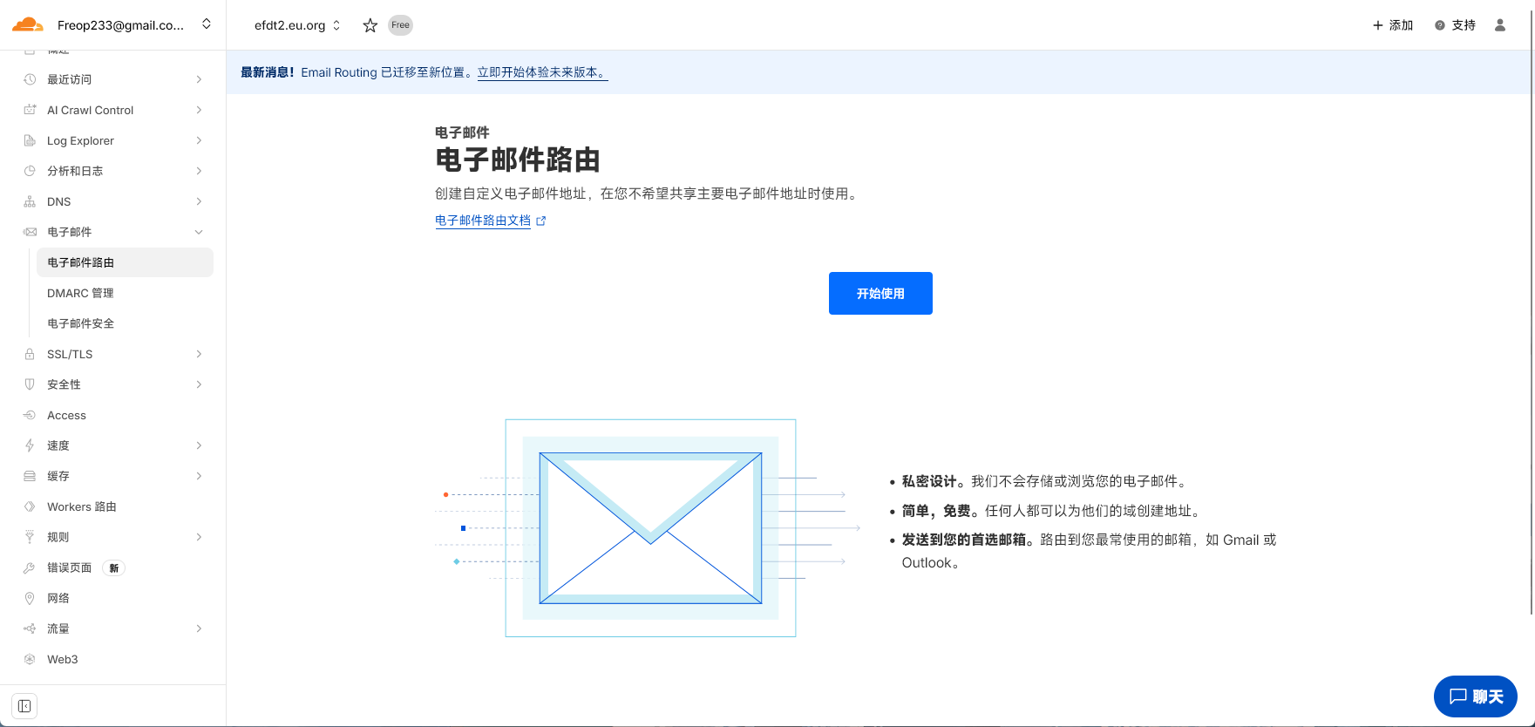Select DMARC 管理 in sidebar
1535x727 pixels.
coord(80,293)
